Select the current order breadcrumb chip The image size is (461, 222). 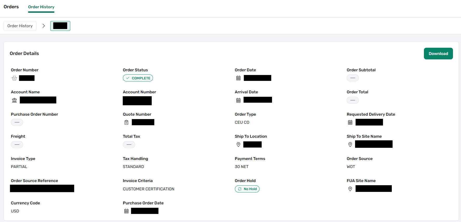(x=60, y=26)
